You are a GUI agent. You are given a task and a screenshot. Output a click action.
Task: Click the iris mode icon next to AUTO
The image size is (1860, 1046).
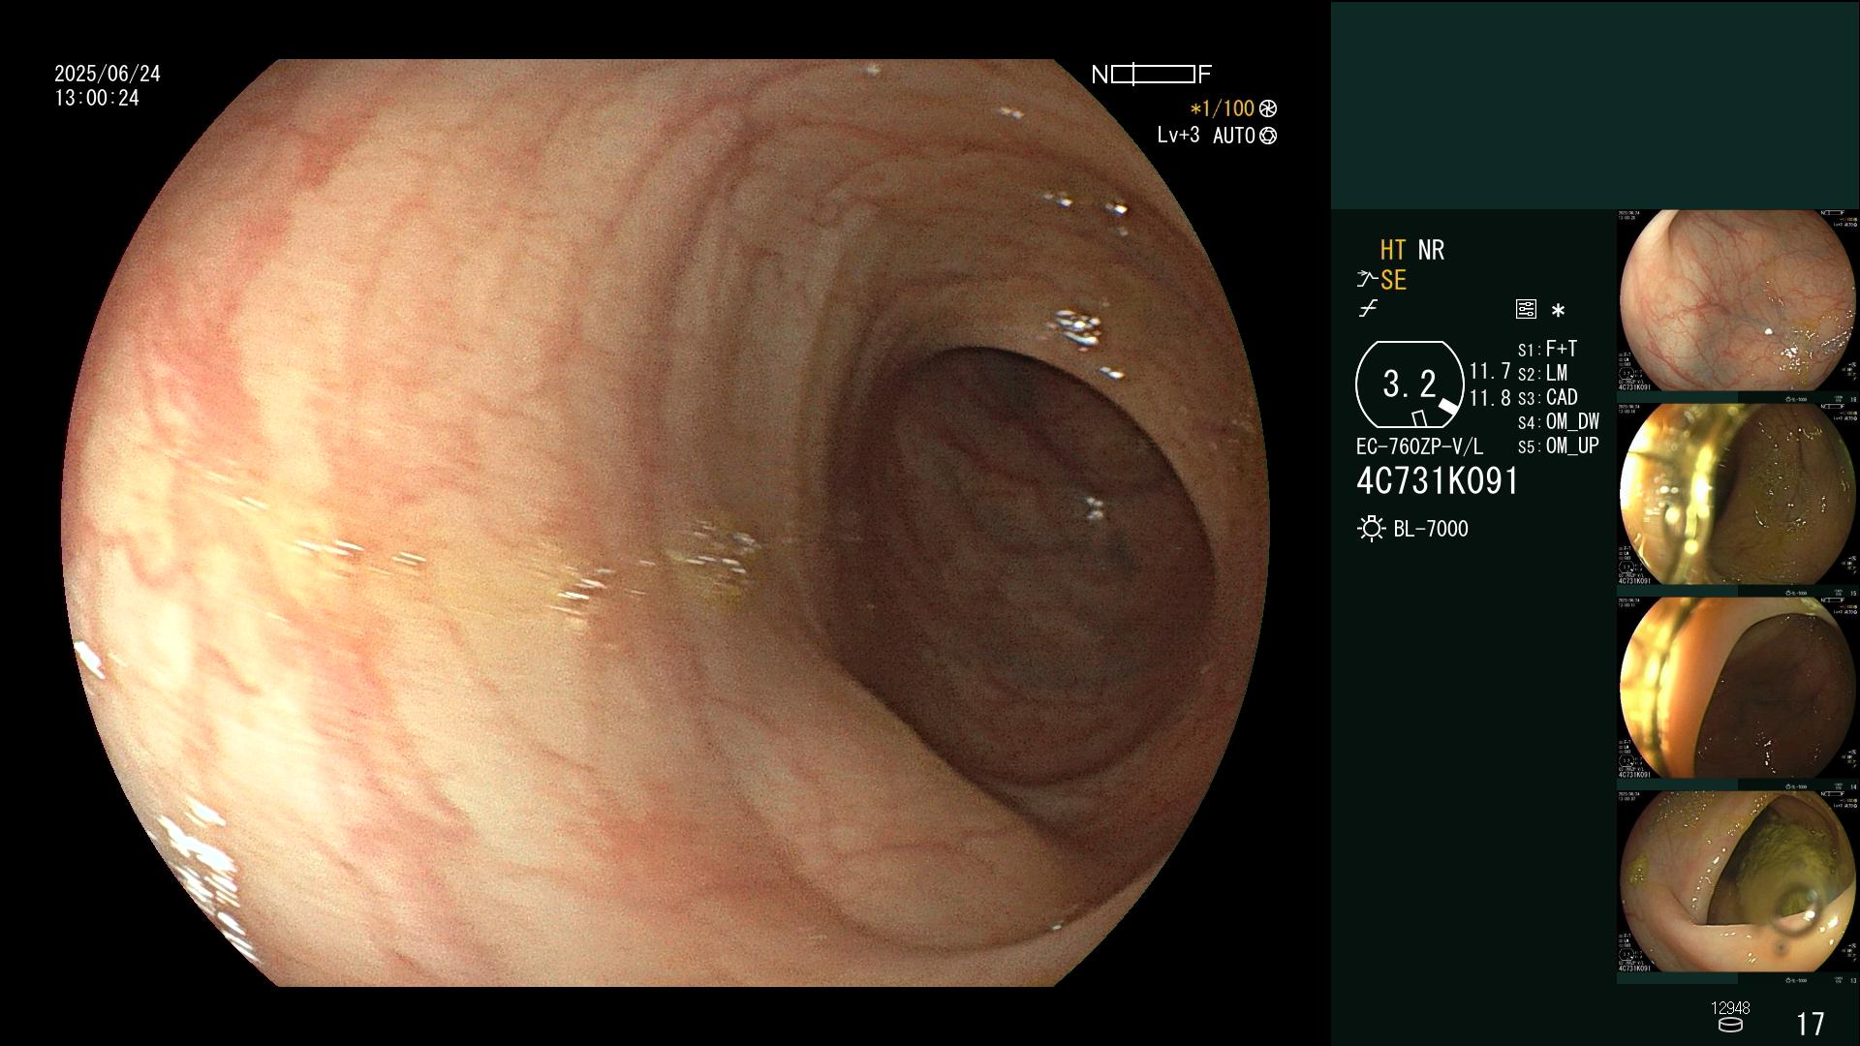click(1268, 136)
